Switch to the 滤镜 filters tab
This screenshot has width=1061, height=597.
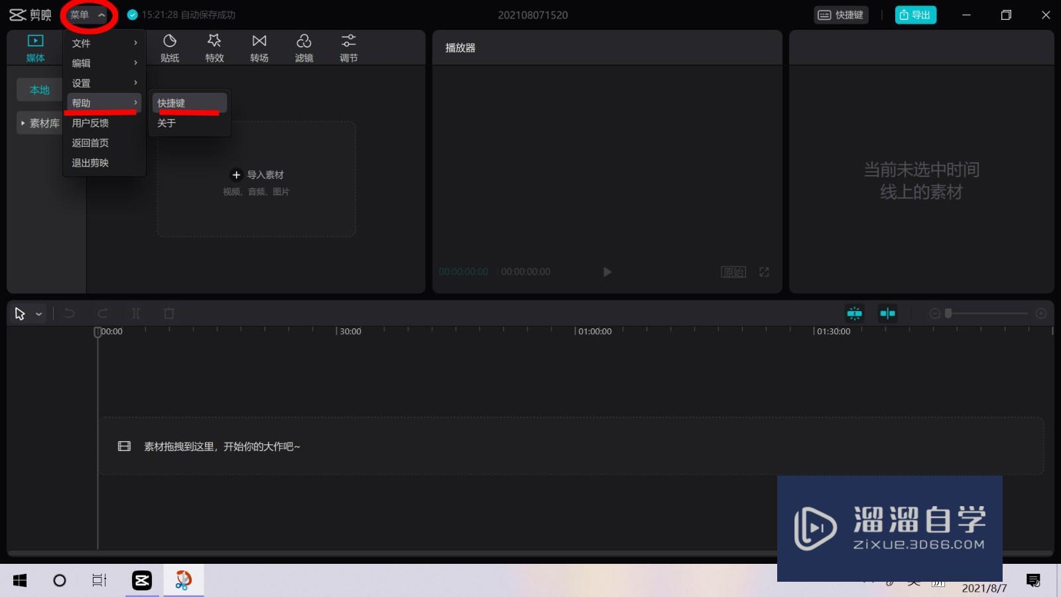coord(304,48)
